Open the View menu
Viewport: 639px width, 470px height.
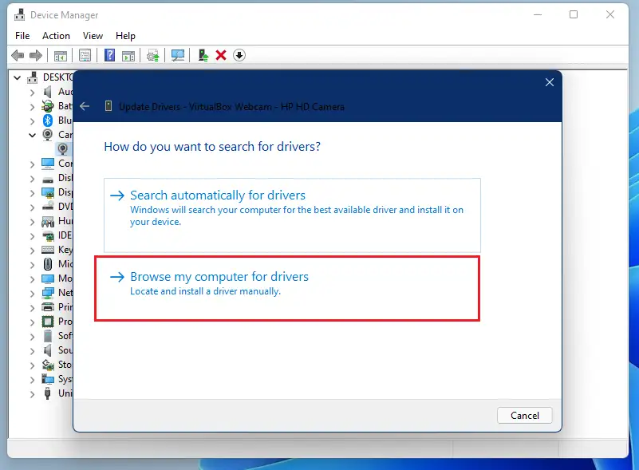[93, 36]
